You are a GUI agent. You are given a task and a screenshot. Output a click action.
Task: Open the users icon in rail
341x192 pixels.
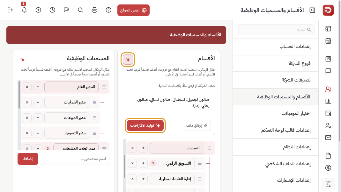(328, 89)
